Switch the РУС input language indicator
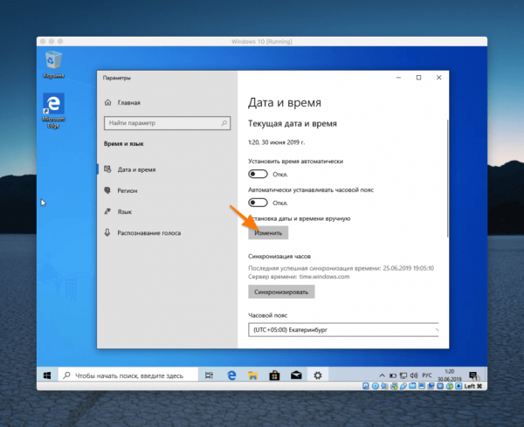Image resolution: width=524 pixels, height=427 pixels. (x=427, y=375)
